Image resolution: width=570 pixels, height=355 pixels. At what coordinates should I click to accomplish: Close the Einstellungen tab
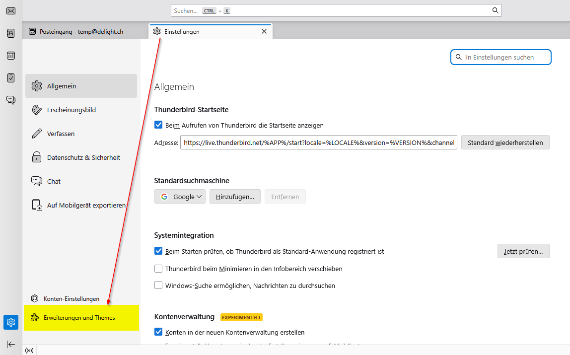(264, 31)
